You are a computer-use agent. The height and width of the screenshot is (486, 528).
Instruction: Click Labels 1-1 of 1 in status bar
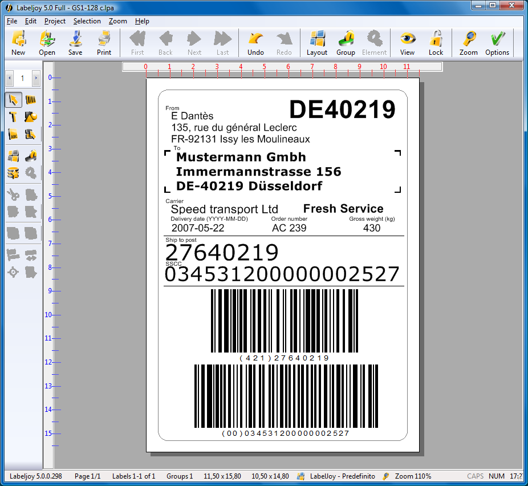(x=133, y=476)
